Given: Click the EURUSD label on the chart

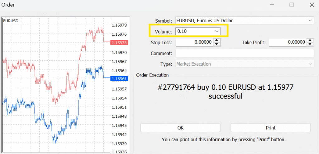Looking at the screenshot, I should point(11,21).
